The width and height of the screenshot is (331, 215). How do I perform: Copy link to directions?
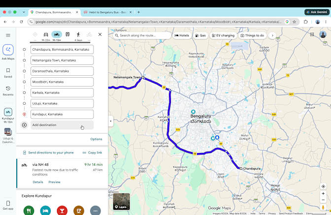pos(93,153)
